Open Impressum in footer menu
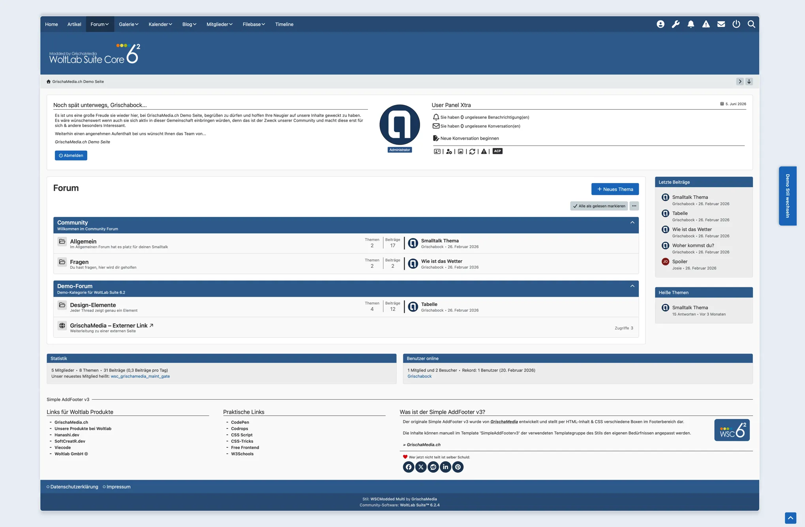 coord(118,487)
